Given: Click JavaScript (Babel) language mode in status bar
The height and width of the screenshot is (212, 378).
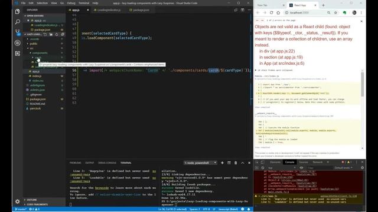Looking at the screenshot, I should (x=228, y=209).
